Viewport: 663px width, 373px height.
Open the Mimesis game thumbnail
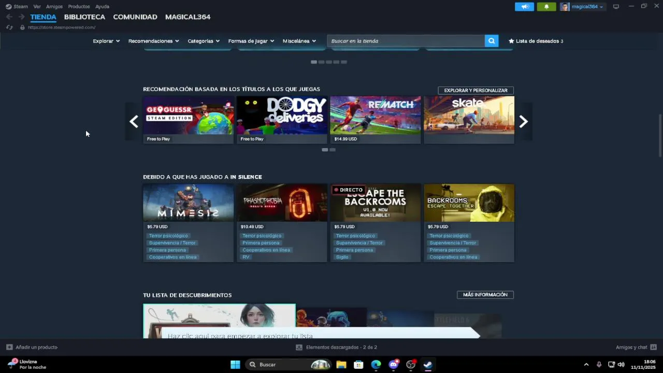pyautogui.click(x=189, y=203)
